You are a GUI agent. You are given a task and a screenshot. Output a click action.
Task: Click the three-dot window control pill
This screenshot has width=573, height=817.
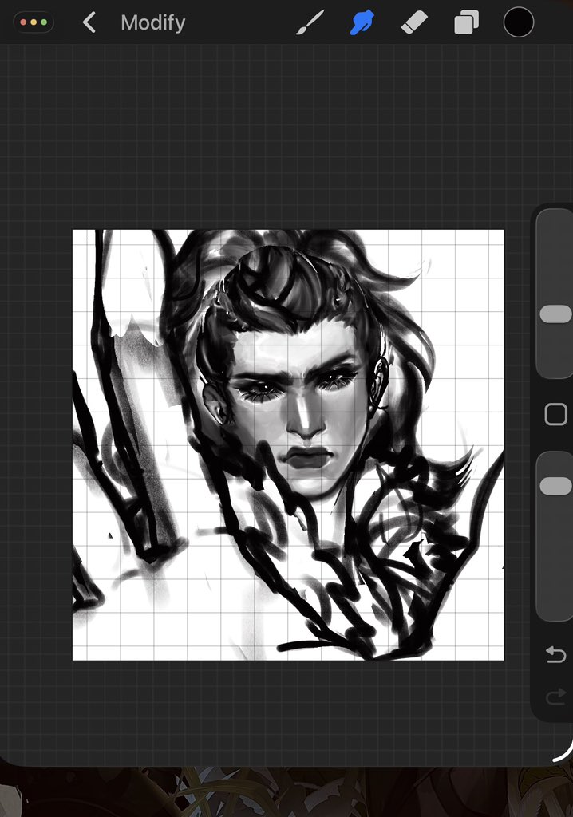click(34, 22)
